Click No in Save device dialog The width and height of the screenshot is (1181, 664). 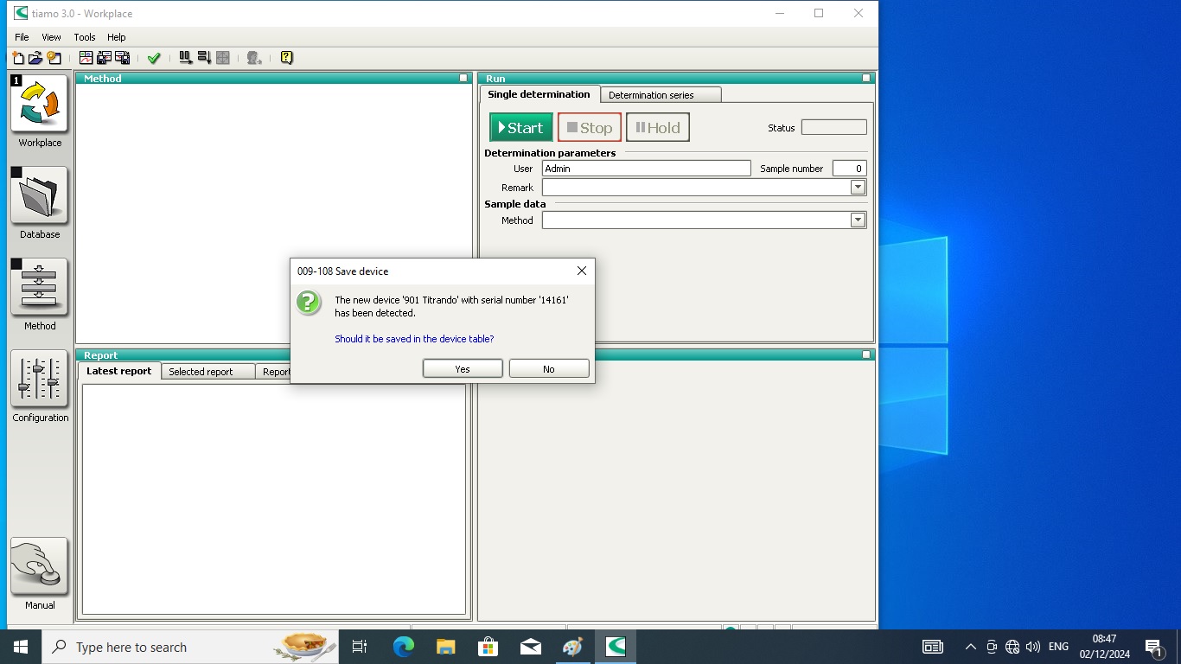549,369
